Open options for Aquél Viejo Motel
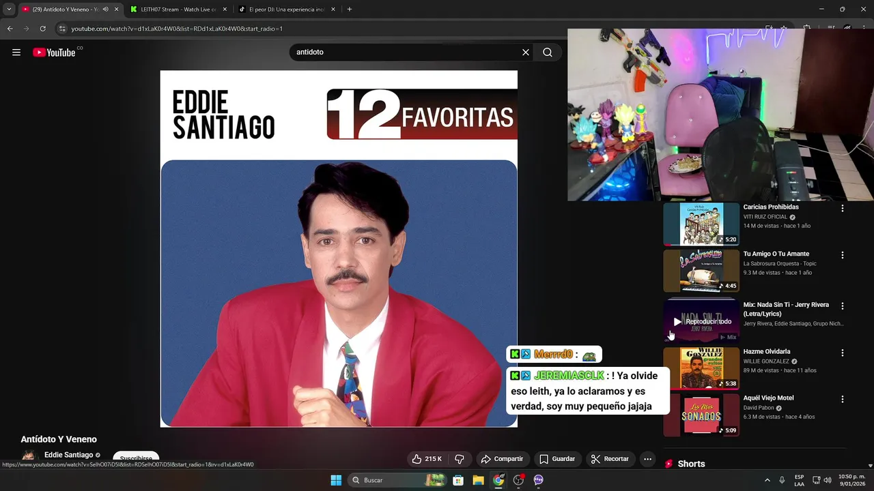Screen dimensions: 874x491 842,400
